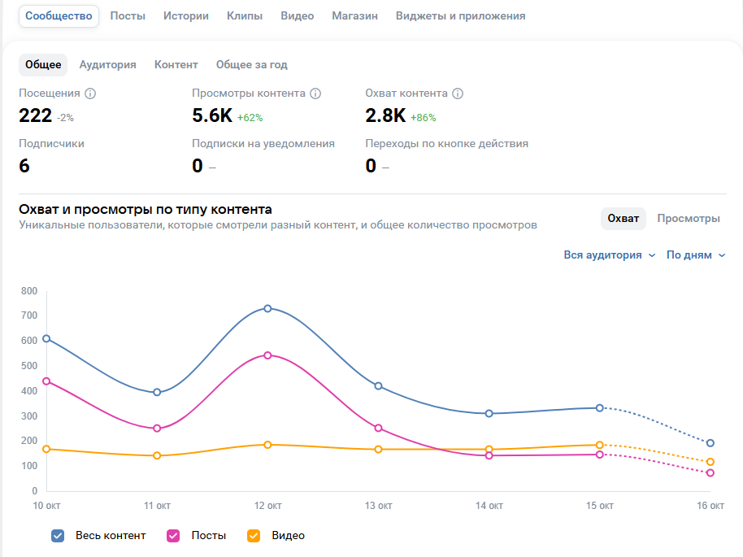This screenshot has width=743, height=557.
Task: Uncheck the Посты legend checkbox
Action: point(173,535)
